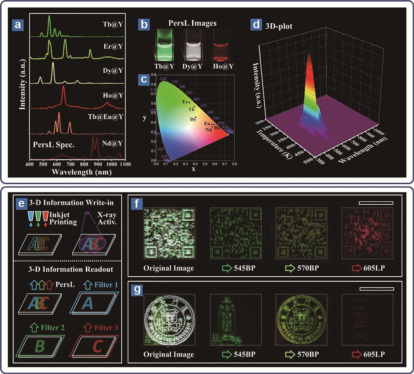Click the panel "f" label badge
The image size is (414, 374).
(x=137, y=203)
